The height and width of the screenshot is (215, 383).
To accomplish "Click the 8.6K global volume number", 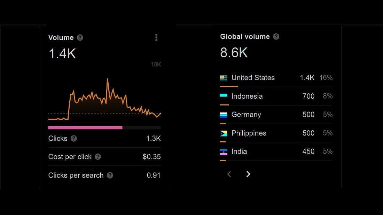I will (x=234, y=53).
